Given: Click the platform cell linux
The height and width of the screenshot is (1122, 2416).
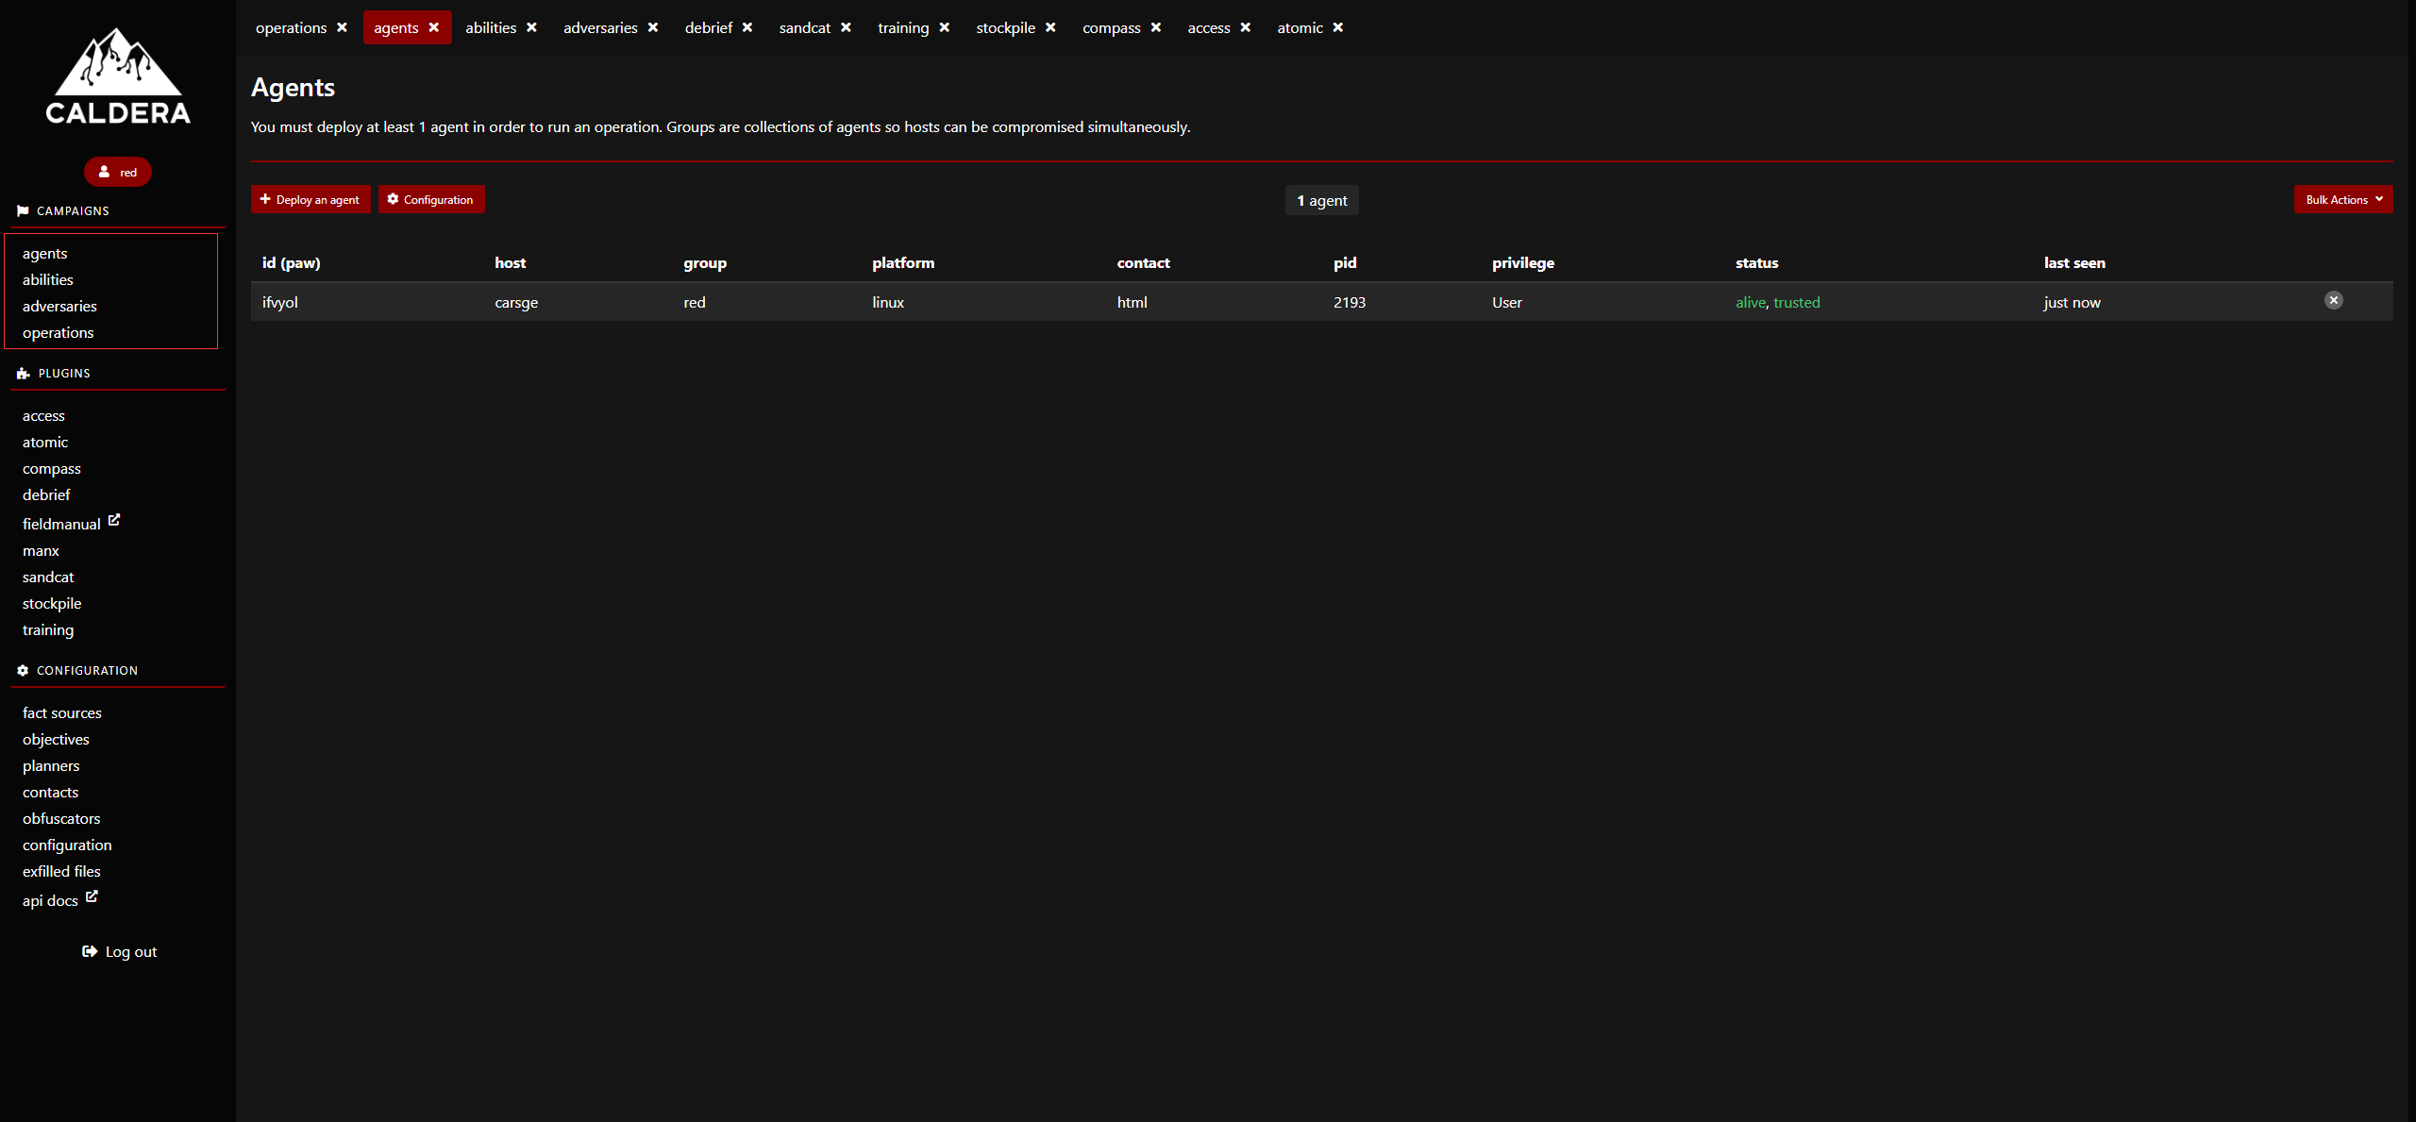Looking at the screenshot, I should tap(888, 302).
